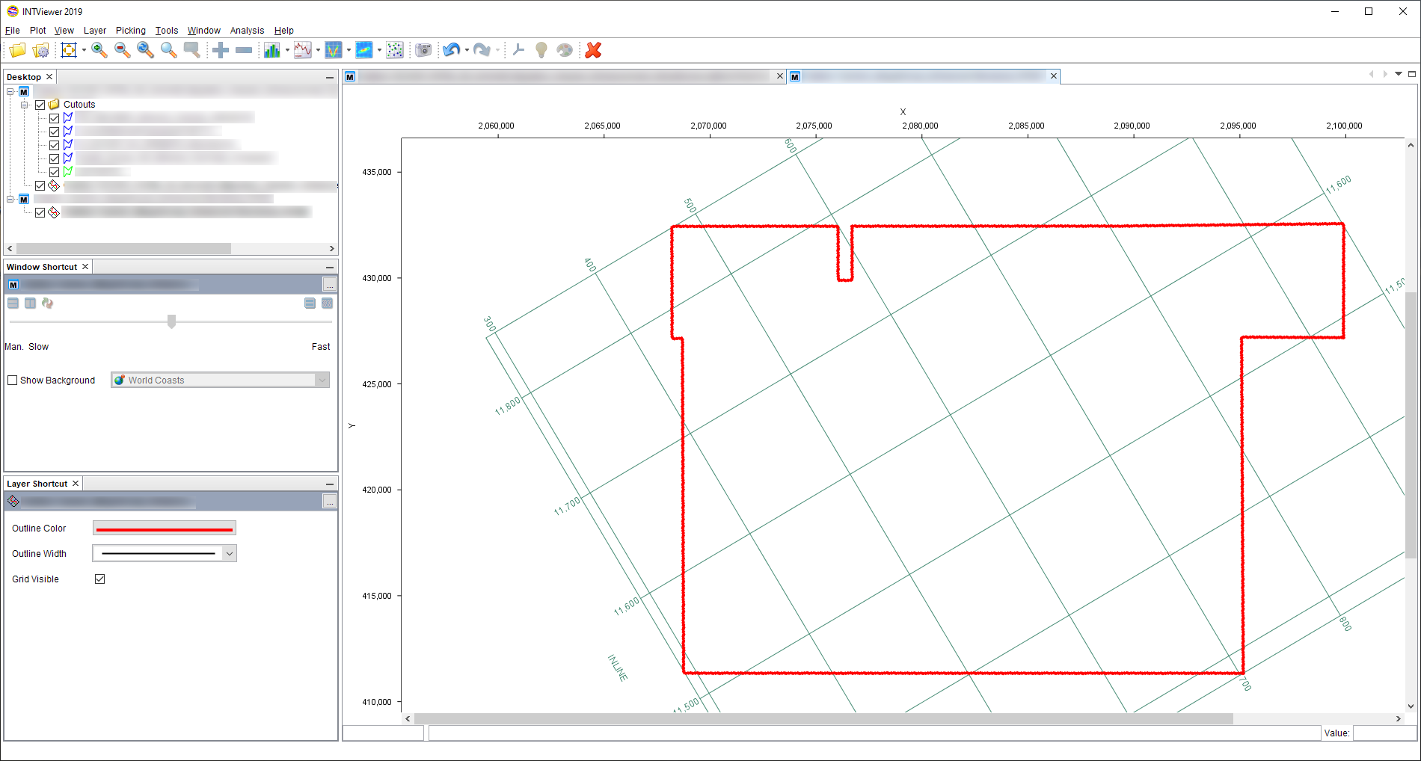Undo the last action
Image resolution: width=1421 pixels, height=761 pixels.
pos(451,50)
